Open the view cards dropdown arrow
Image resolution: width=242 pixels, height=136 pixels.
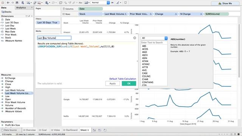(x=89, y=3)
